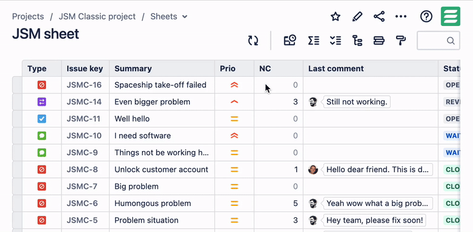Open the help question mark icon
The width and height of the screenshot is (473, 232).
pos(426,17)
